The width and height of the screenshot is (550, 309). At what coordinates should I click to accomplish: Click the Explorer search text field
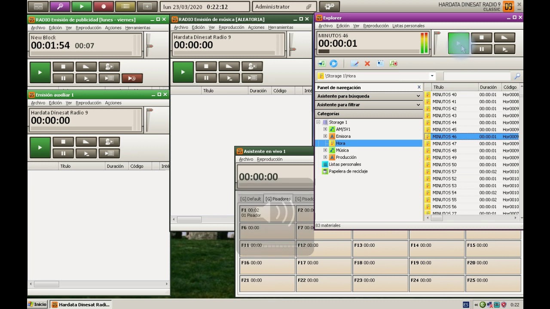(477, 76)
